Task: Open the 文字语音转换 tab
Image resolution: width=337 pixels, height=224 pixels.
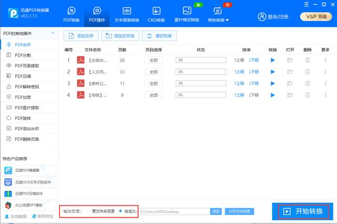Action: point(126,14)
